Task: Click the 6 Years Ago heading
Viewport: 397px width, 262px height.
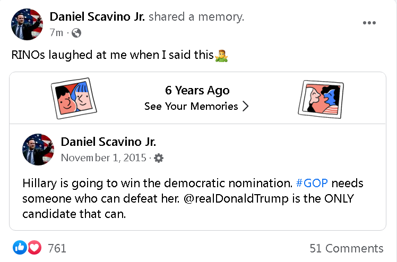Action: 197,91
